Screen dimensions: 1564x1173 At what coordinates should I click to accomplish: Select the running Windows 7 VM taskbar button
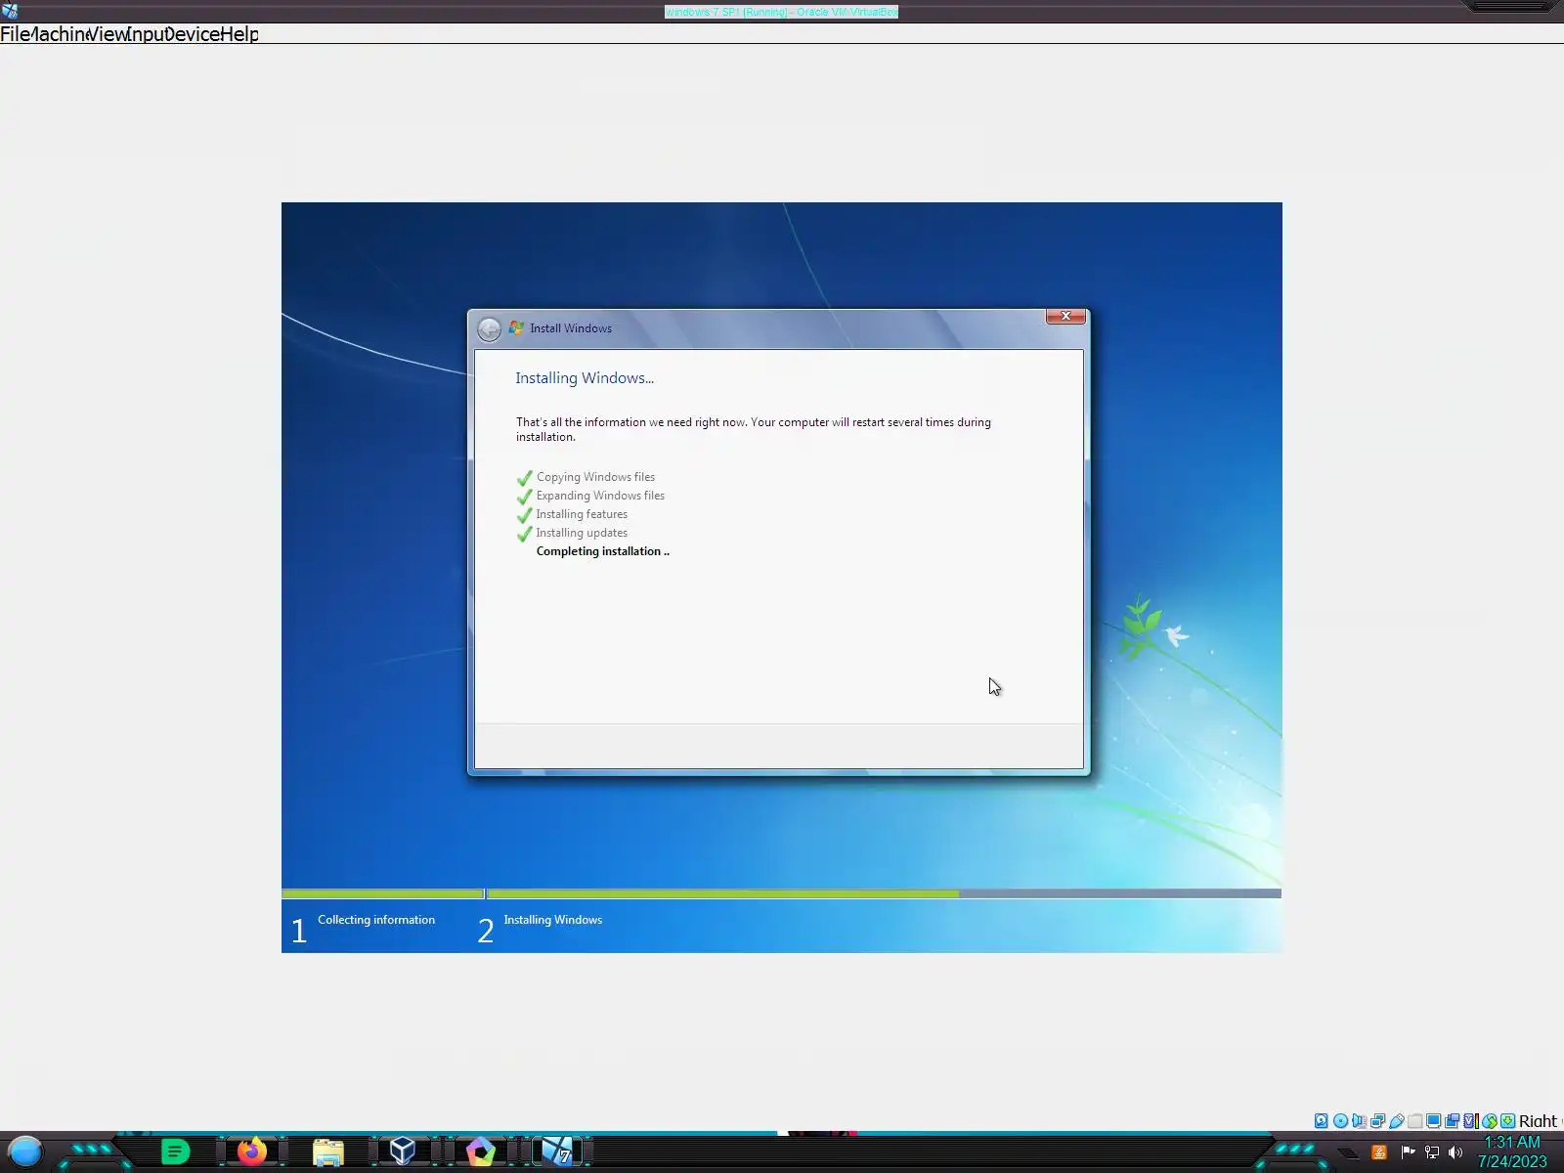point(558,1151)
